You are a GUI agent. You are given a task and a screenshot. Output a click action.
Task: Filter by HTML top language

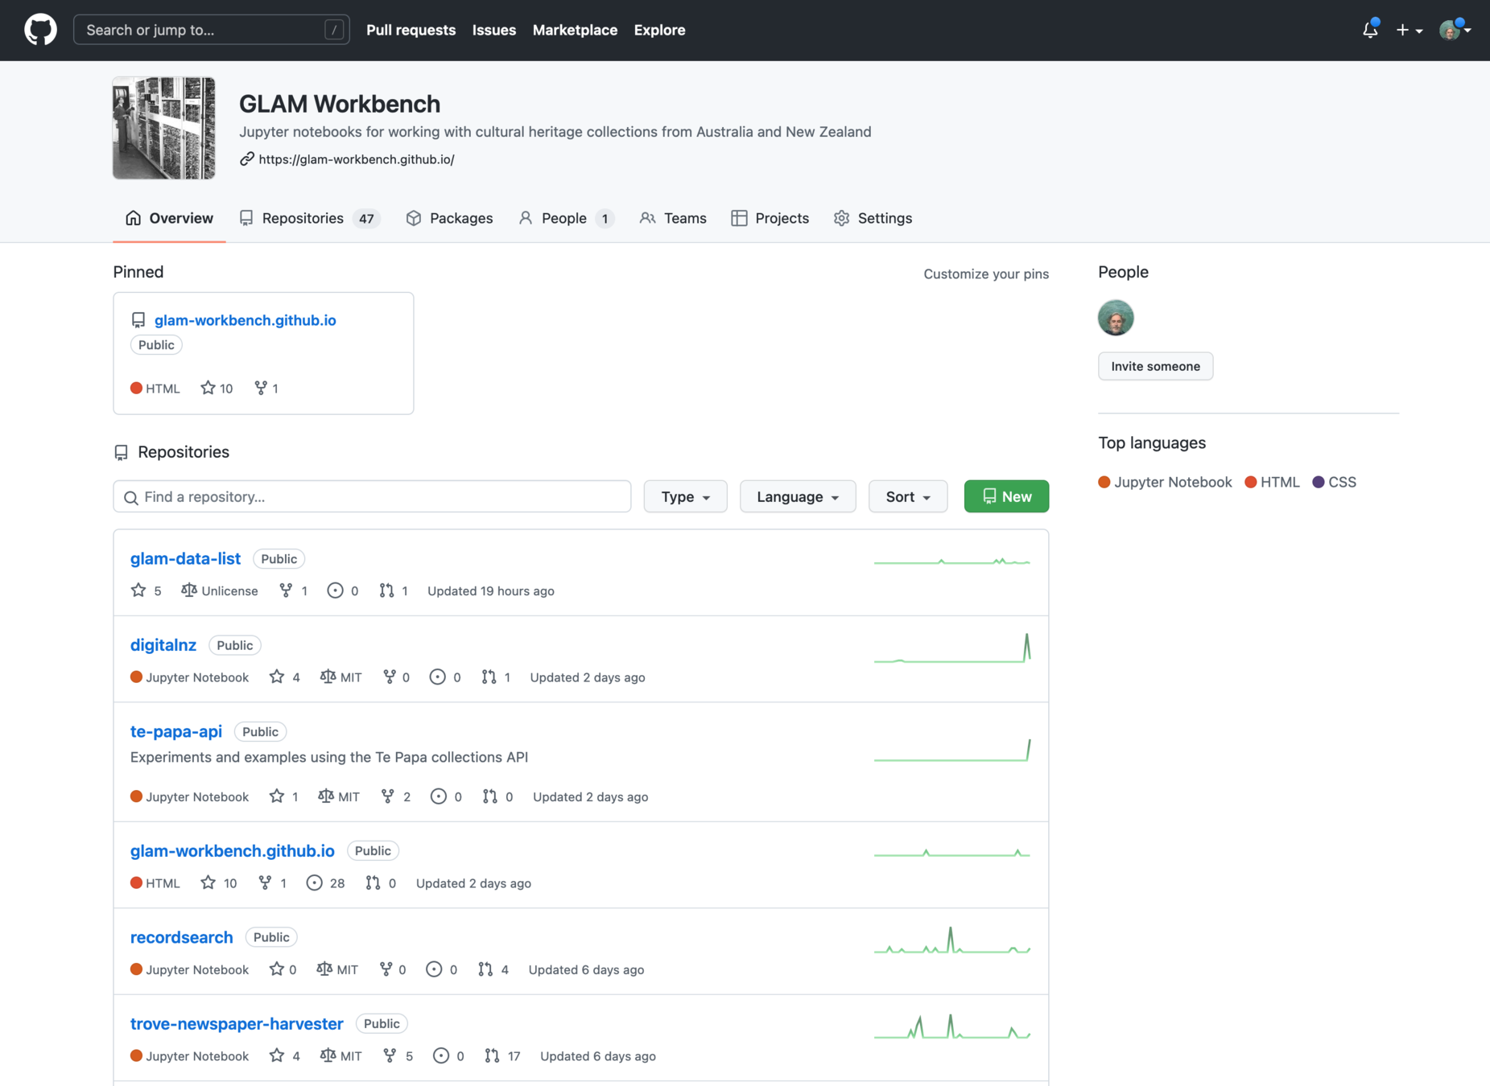tap(1272, 482)
